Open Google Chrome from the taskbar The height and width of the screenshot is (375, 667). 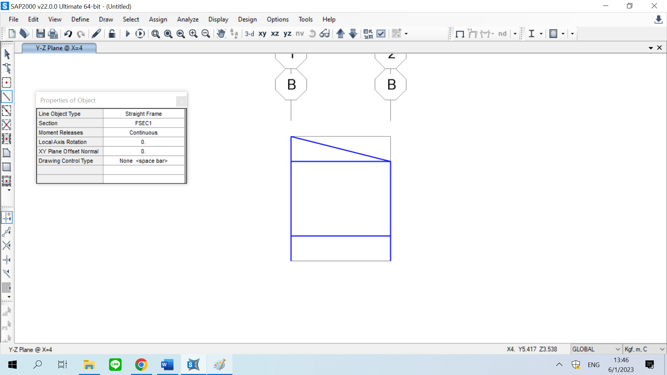click(x=141, y=365)
